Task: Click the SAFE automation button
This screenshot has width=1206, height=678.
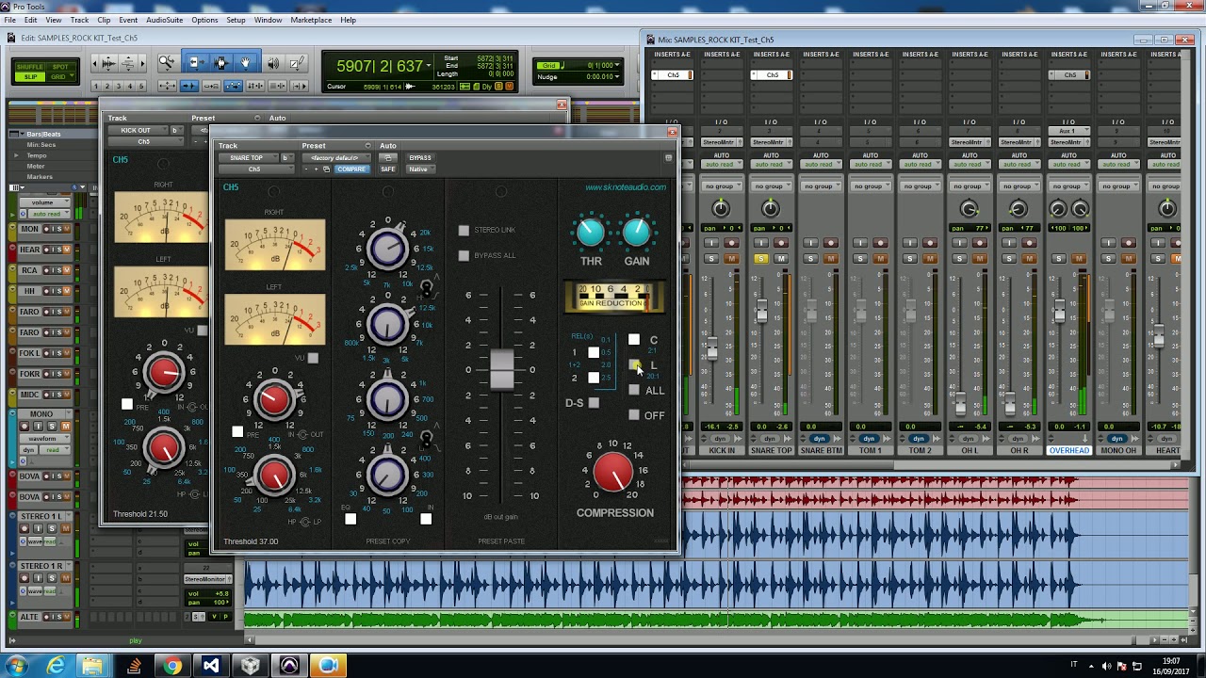Action: click(x=388, y=169)
